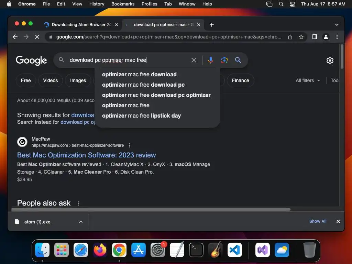352x264 pixels.
Task: Open the Bookmarks menu
Action: pos(123,4)
